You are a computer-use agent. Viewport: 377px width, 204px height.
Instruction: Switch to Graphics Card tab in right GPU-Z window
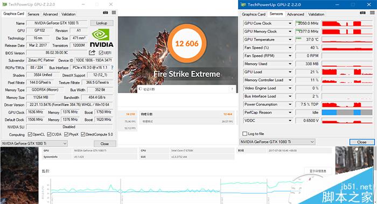254,14
